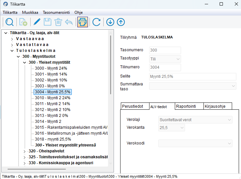The height and width of the screenshot is (179, 241).
Task: Collapse the 300 - Yleiset myyntitilit node
Action: tap(24, 62)
